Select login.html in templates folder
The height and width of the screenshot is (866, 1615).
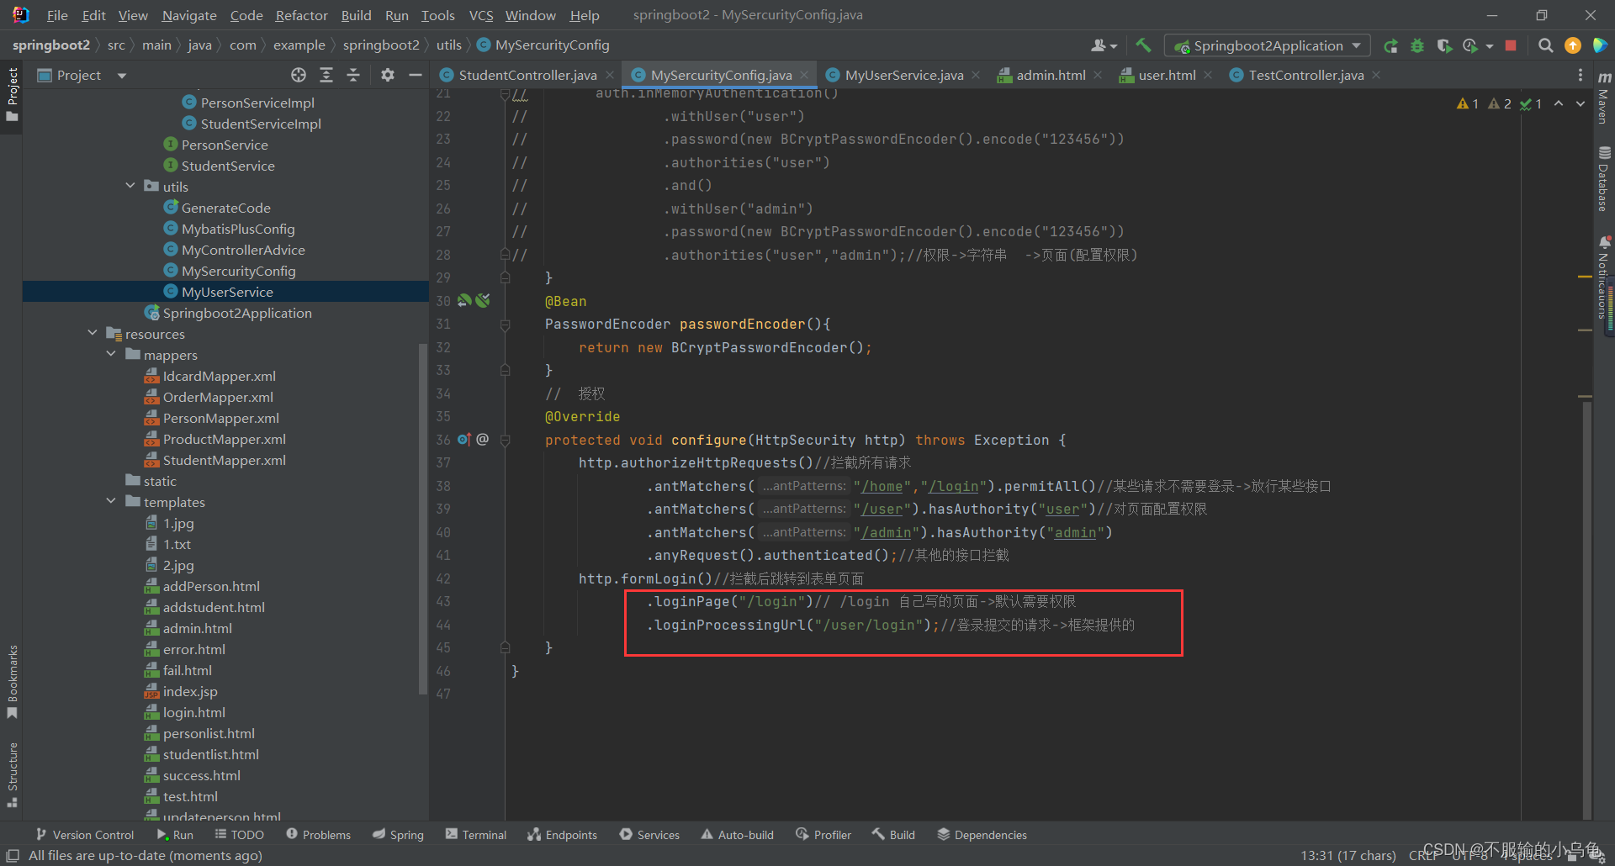pos(193,712)
